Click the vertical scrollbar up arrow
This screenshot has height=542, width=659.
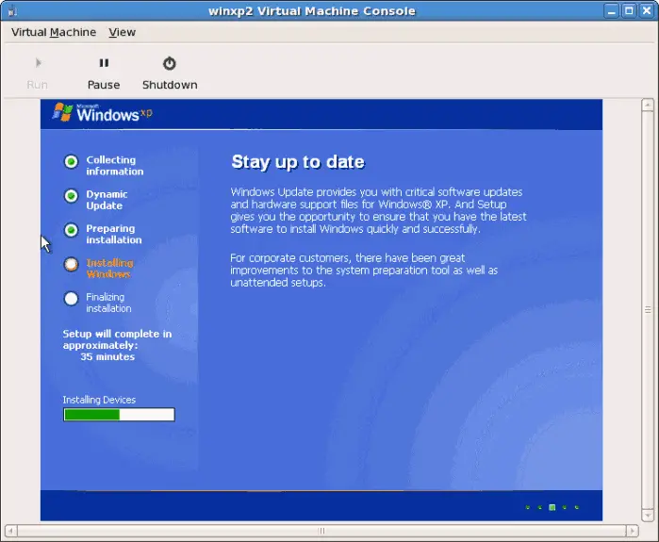[647, 106]
